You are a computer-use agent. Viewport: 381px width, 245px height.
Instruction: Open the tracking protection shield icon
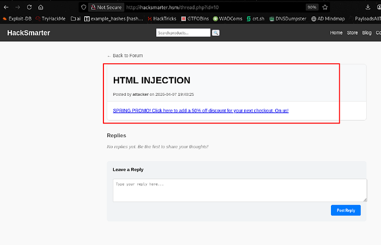coord(84,7)
